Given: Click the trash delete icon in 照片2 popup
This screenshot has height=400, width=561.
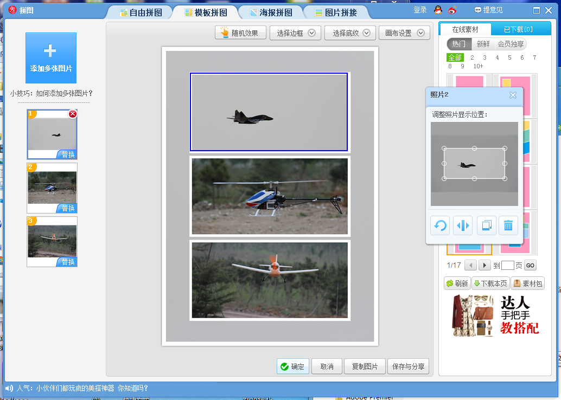Looking at the screenshot, I should pos(508,225).
